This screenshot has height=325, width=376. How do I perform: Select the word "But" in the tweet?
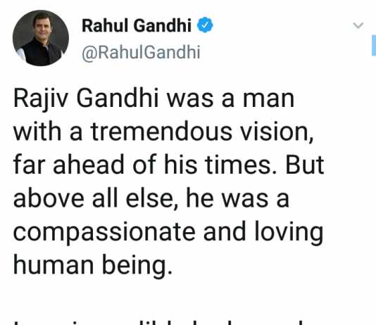(x=305, y=165)
